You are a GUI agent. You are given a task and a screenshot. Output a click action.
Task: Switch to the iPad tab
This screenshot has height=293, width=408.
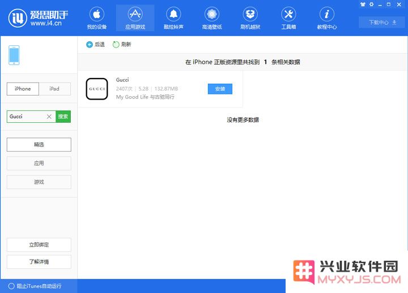54,89
